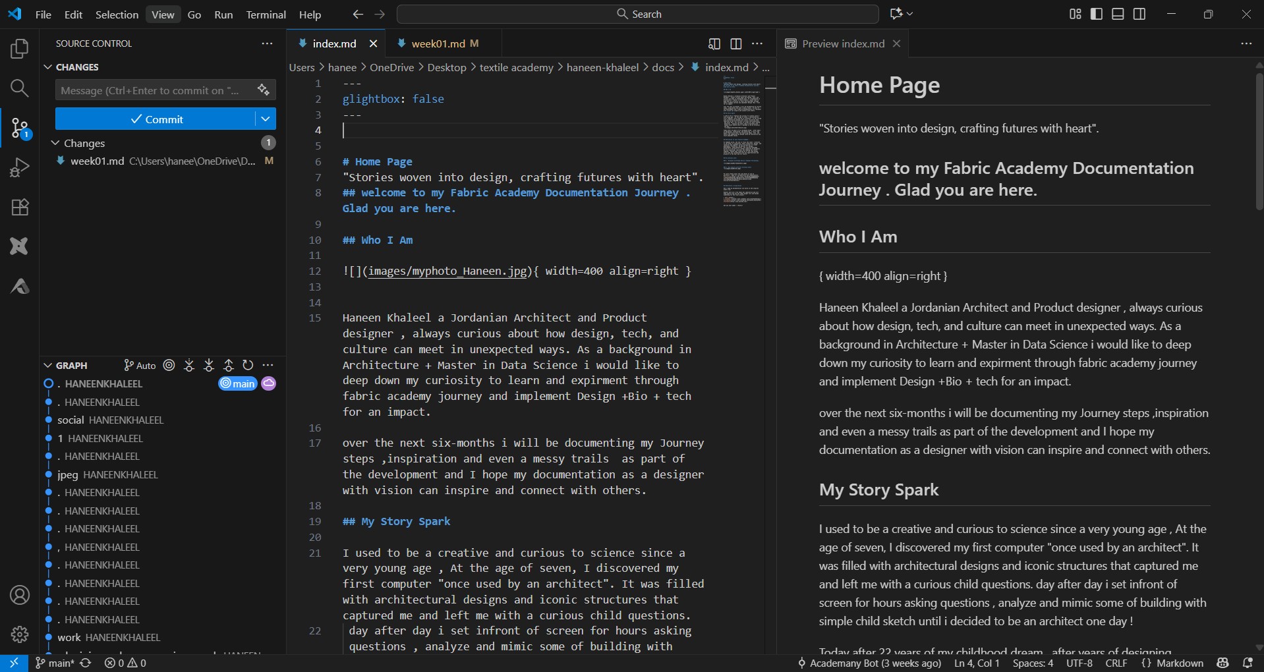Image resolution: width=1264 pixels, height=672 pixels.
Task: Open the Extensions view
Action: click(x=20, y=207)
